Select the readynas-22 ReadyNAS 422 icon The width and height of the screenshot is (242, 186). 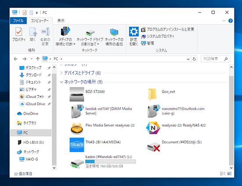click(x=153, y=128)
